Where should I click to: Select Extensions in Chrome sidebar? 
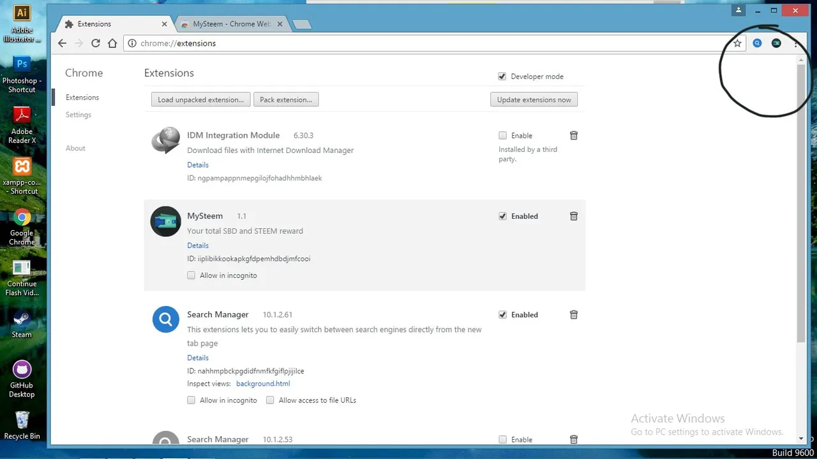pos(82,98)
